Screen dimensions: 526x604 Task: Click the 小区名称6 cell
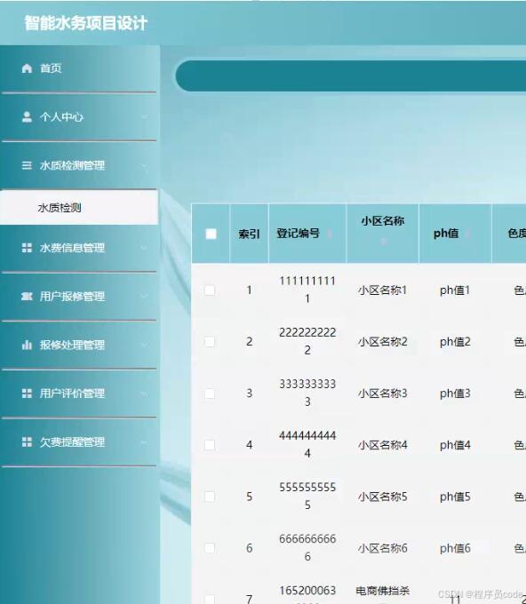383,548
